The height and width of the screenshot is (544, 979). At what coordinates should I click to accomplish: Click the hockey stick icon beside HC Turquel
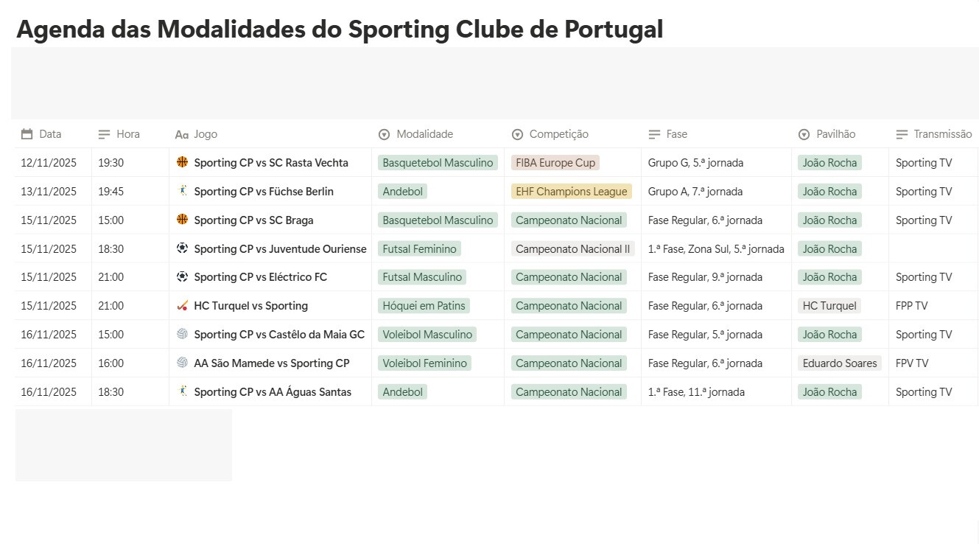click(183, 305)
